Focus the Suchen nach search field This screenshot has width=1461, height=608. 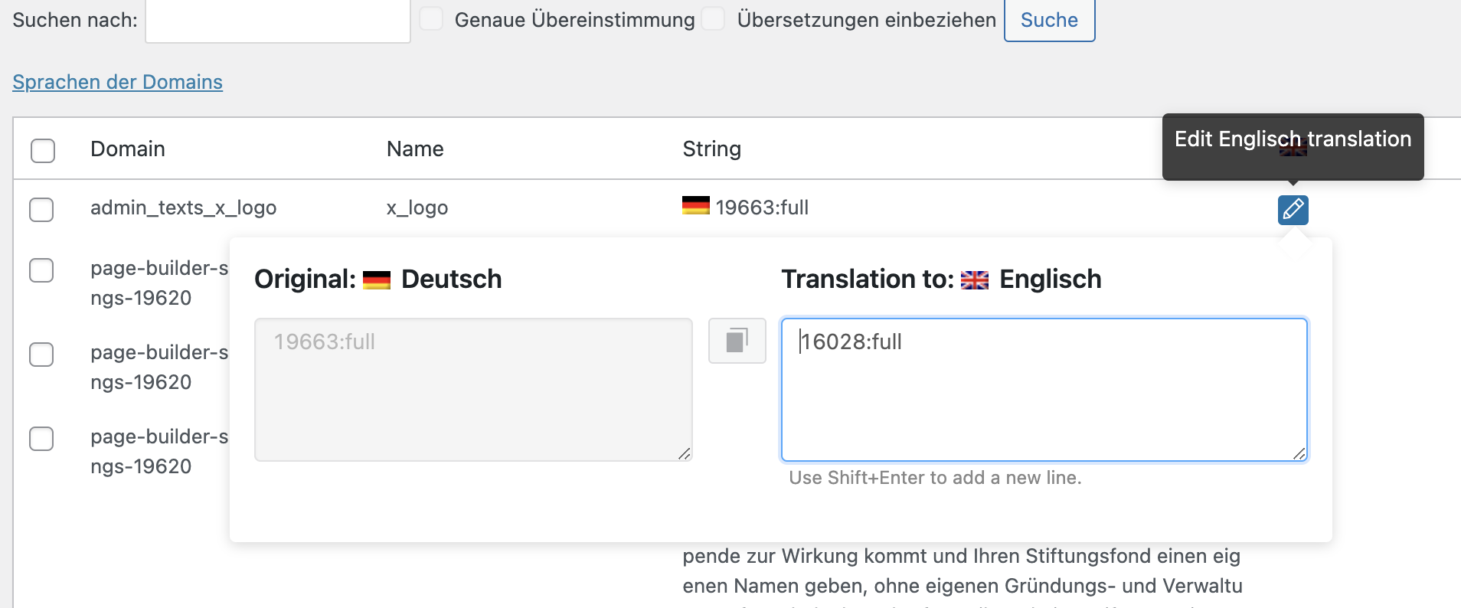click(277, 21)
